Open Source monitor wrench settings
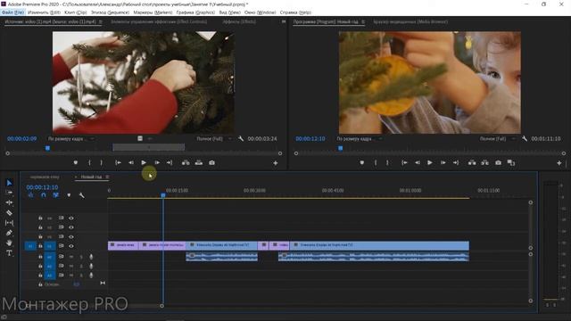This screenshot has width=571, height=321. coord(241,139)
